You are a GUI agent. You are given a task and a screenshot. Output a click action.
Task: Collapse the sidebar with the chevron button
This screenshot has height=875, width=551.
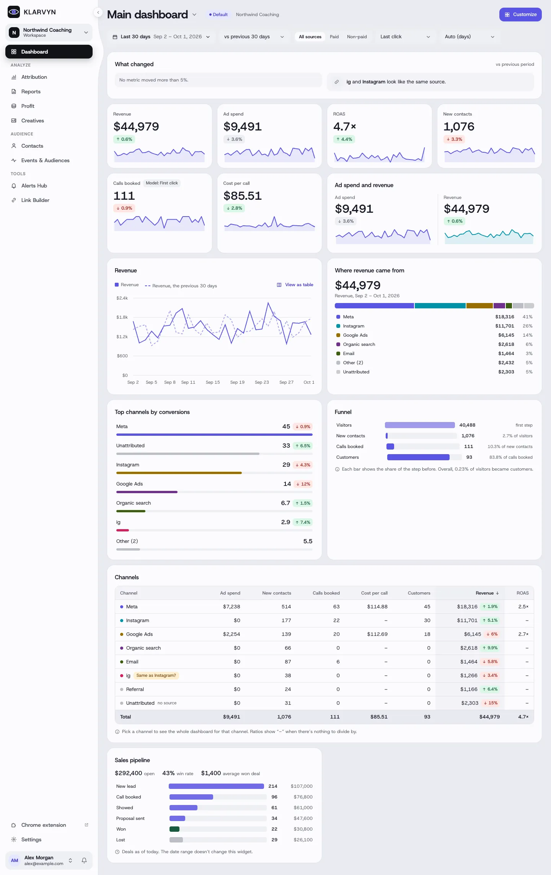98,13
